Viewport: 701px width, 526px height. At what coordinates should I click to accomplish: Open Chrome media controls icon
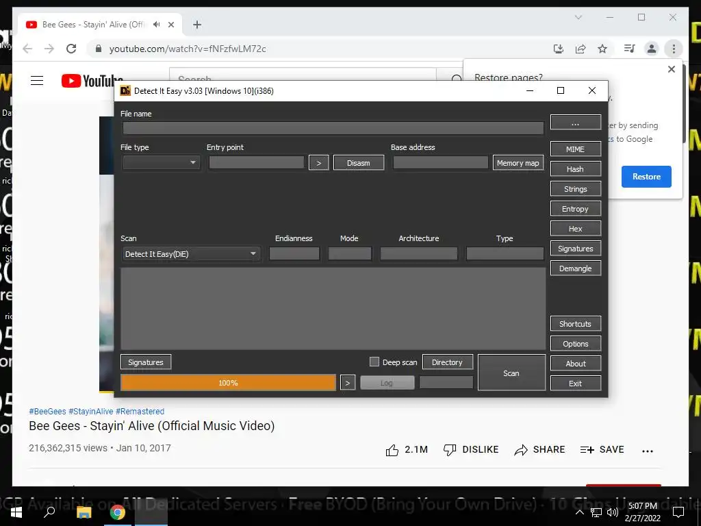[x=630, y=49]
